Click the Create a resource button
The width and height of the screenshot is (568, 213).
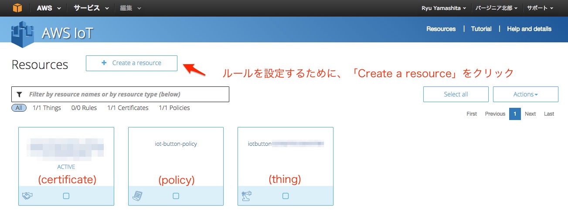[132, 63]
